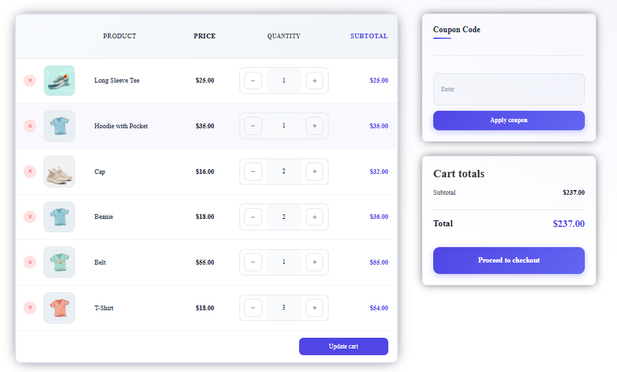Proceed to checkout
This screenshot has width=617, height=372.
click(x=509, y=261)
